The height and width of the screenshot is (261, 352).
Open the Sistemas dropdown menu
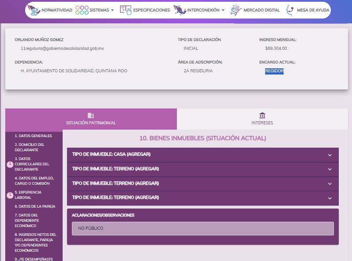(x=101, y=10)
